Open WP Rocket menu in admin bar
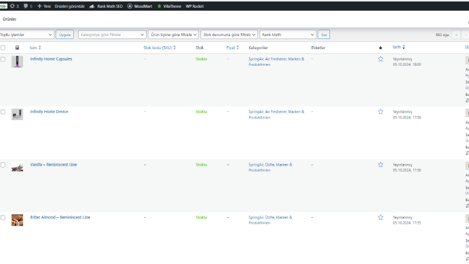 tap(195, 6)
